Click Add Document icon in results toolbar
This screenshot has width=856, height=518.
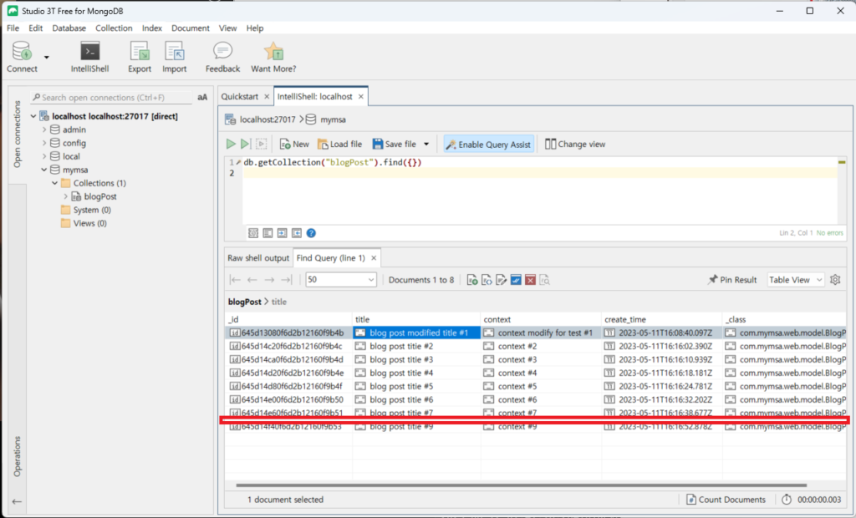point(472,280)
